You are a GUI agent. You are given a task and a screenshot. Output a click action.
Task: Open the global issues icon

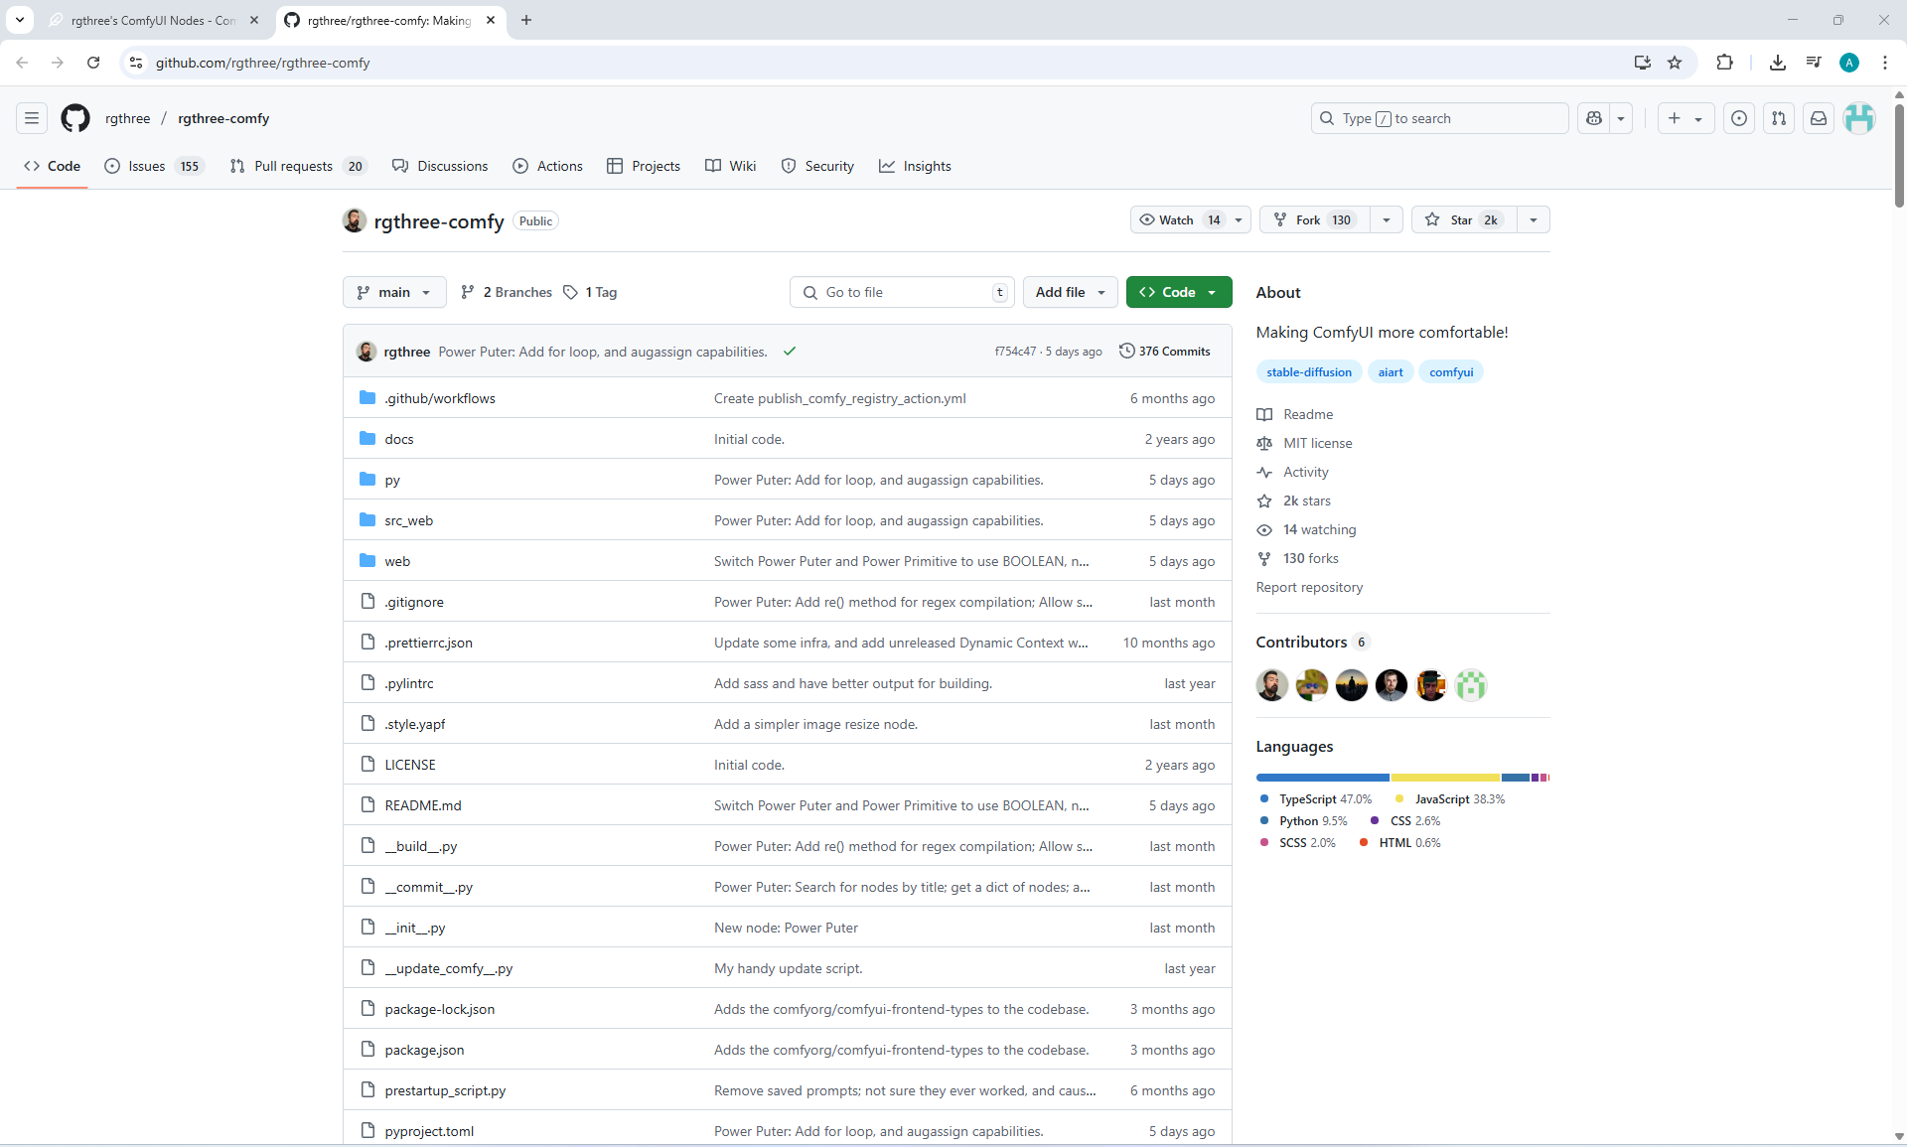pyautogui.click(x=1738, y=118)
